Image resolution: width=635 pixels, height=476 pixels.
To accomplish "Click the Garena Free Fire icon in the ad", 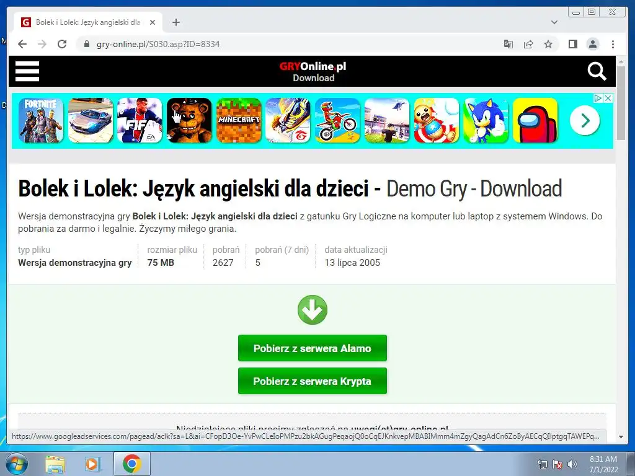I will 288,120.
